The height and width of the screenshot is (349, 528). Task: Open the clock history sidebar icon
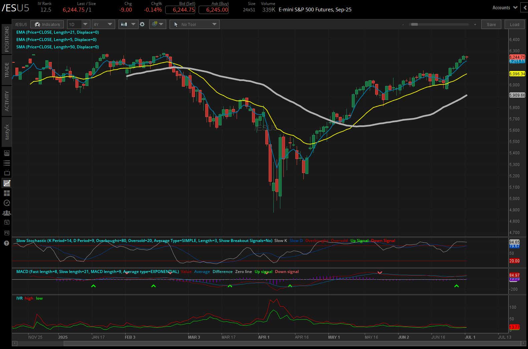point(7,203)
